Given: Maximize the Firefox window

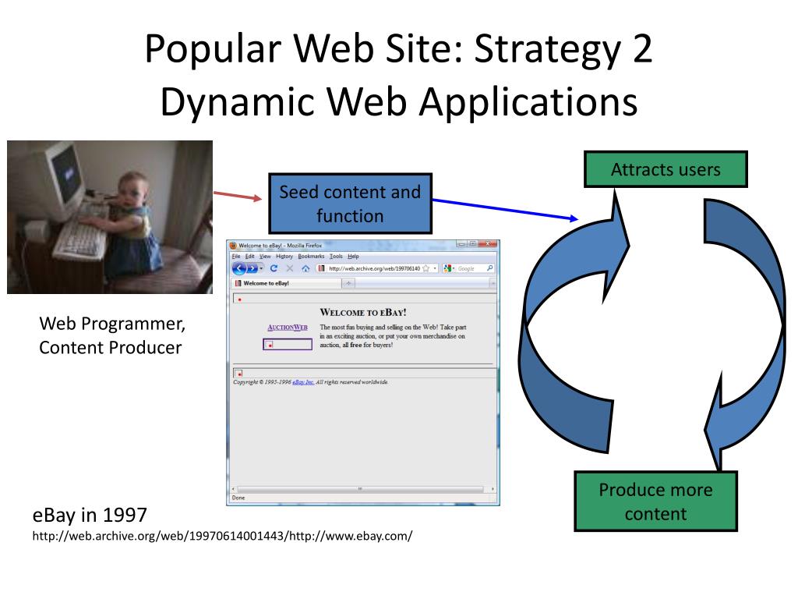Looking at the screenshot, I should coord(472,244).
